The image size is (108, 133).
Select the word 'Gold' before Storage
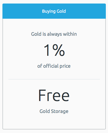(45, 111)
